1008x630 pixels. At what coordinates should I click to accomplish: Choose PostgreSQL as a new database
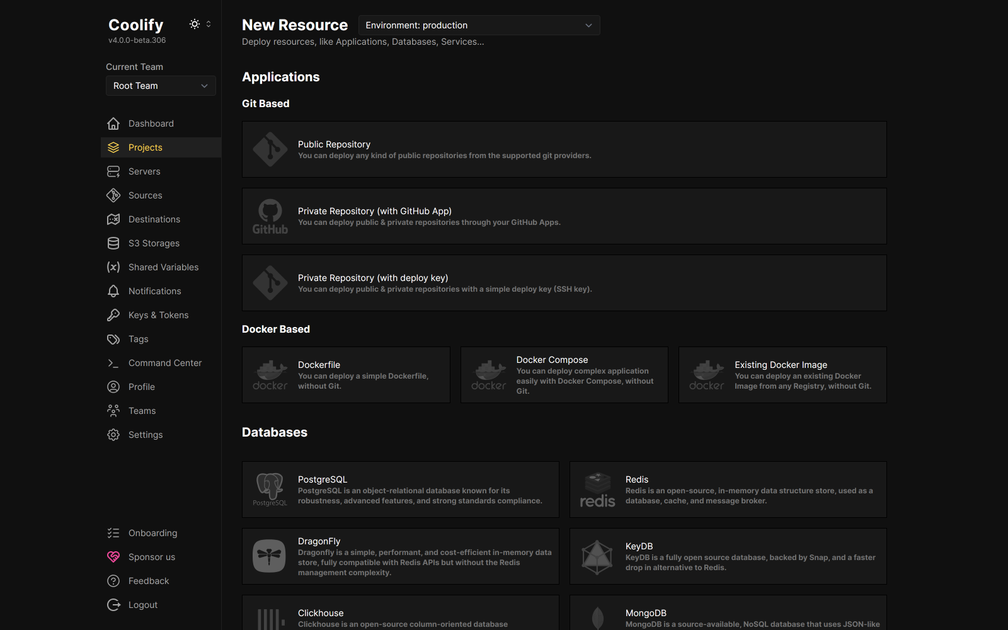pyautogui.click(x=400, y=490)
